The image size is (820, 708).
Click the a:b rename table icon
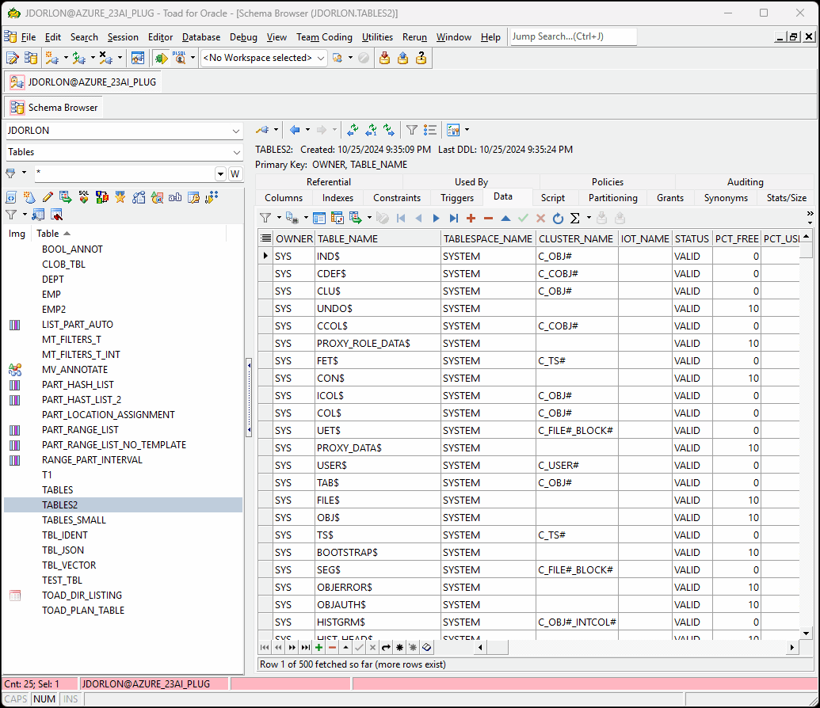175,197
